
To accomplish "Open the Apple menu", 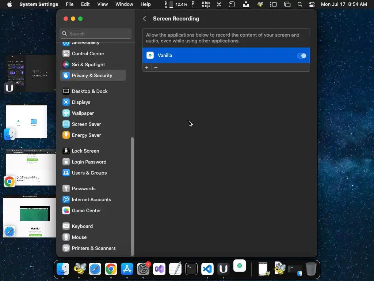I will [x=9, y=4].
